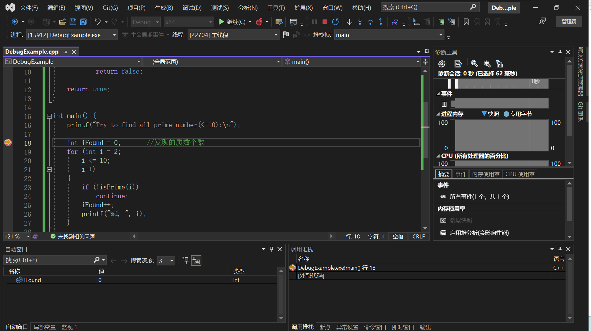Open the 调试(D) Debug menu
This screenshot has width=591, height=331.
pyautogui.click(x=192, y=8)
